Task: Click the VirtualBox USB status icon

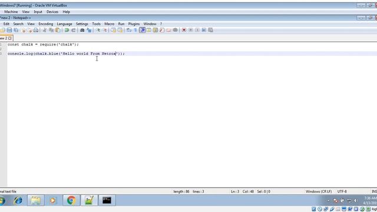Action: pyautogui.click(x=332, y=209)
